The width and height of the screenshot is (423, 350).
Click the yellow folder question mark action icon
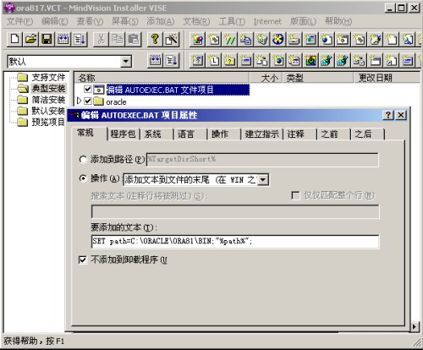(x=230, y=60)
